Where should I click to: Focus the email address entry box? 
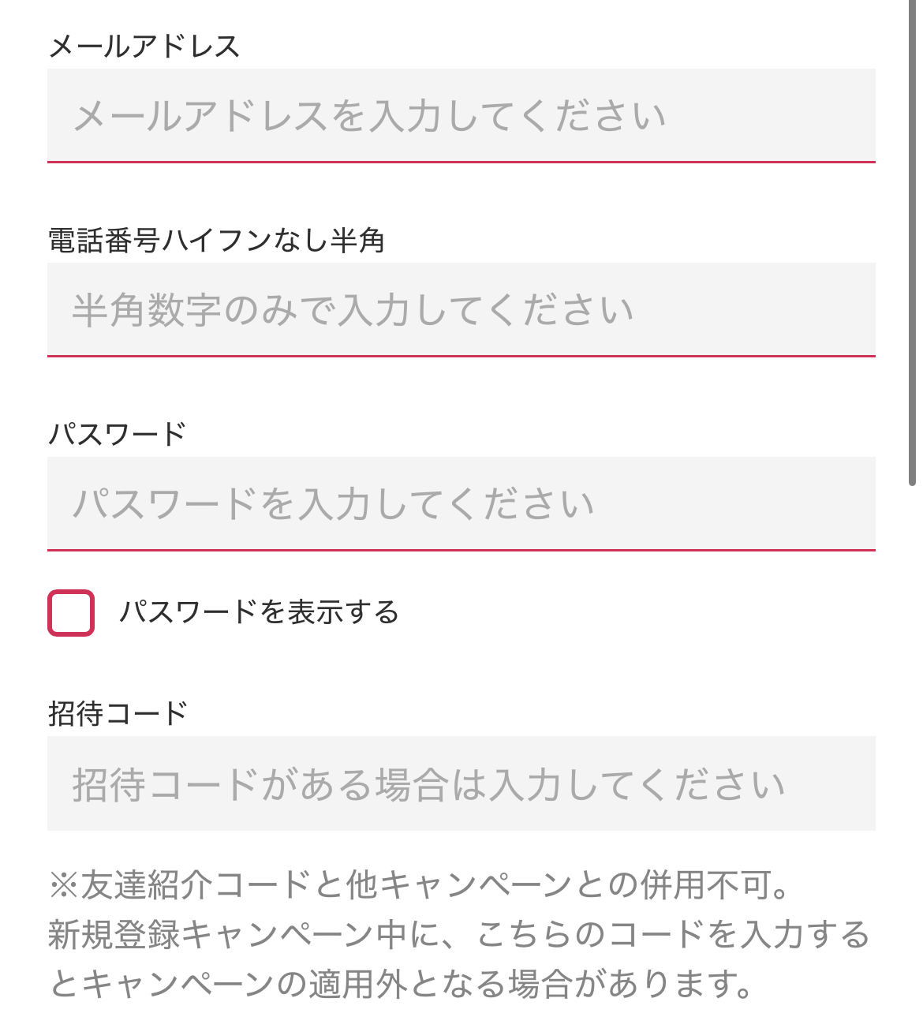(461, 116)
